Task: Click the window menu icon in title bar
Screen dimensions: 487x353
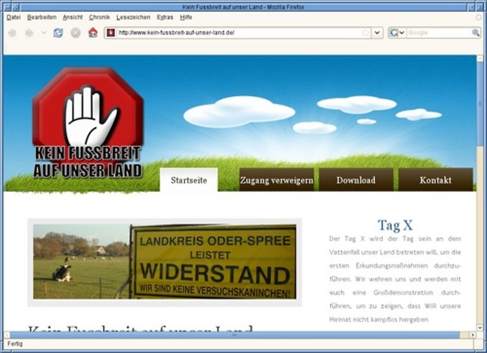Action: 7,7
